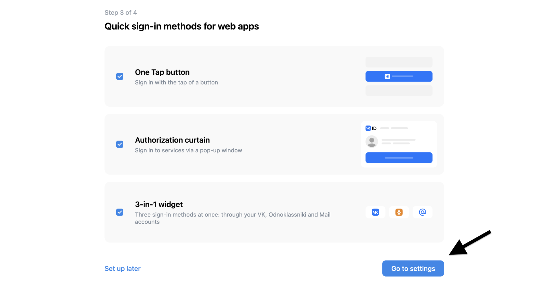Uncheck the Authorization curtain checkbox
This screenshot has width=542, height=289.
point(120,144)
